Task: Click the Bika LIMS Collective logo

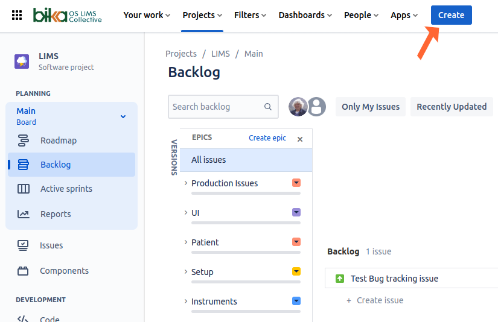Action: pyautogui.click(x=67, y=15)
